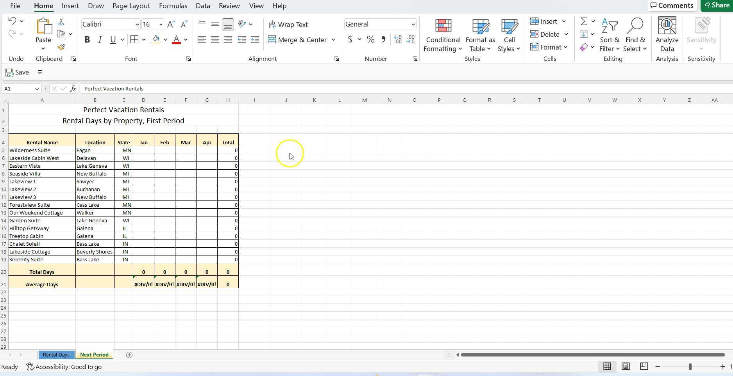Open the Formulas ribbon tab
This screenshot has height=376, width=733.
(x=173, y=6)
